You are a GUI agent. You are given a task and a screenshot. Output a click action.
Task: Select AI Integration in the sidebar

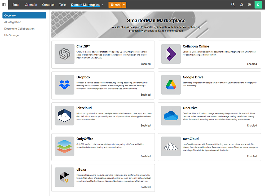click(13, 22)
